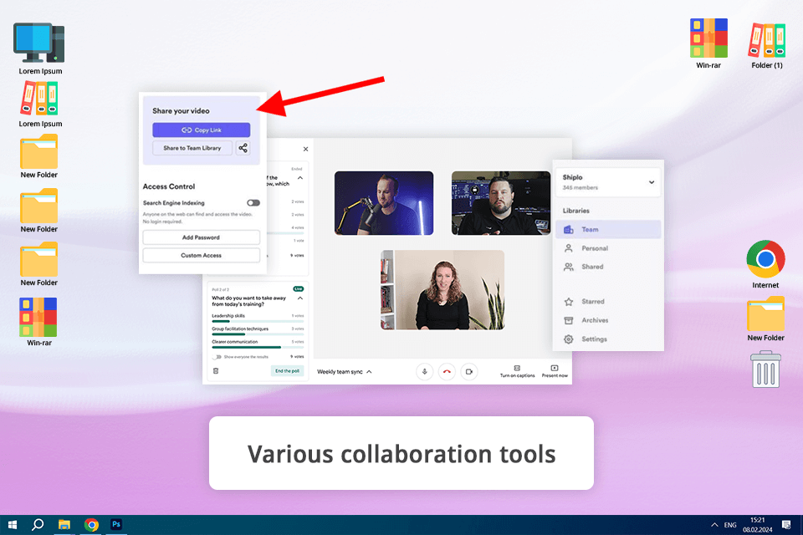Select the video tile of woman with red hair

click(x=442, y=290)
